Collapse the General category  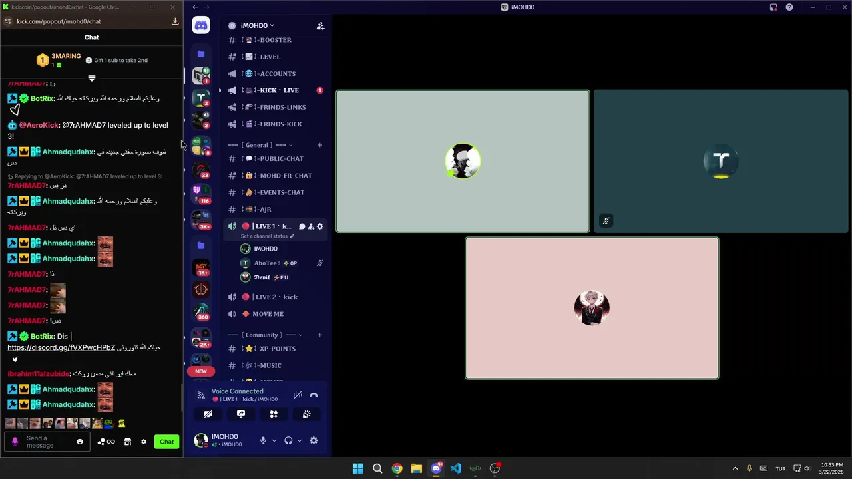coord(260,145)
